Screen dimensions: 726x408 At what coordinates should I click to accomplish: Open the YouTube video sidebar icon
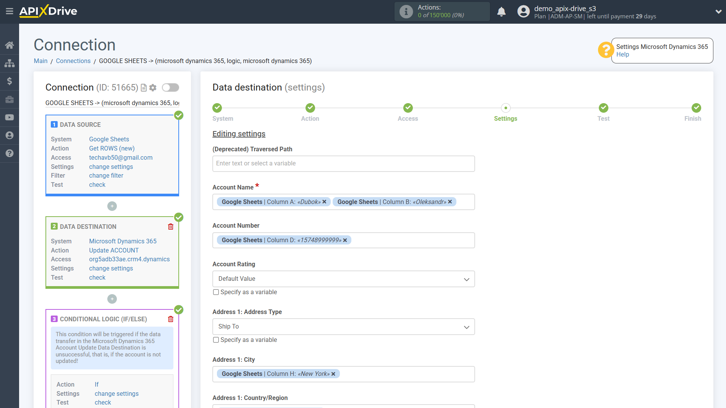pyautogui.click(x=10, y=117)
